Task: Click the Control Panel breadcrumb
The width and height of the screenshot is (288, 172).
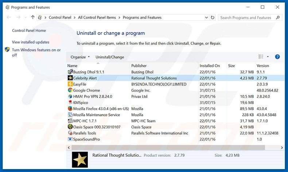Action: click(x=60, y=17)
